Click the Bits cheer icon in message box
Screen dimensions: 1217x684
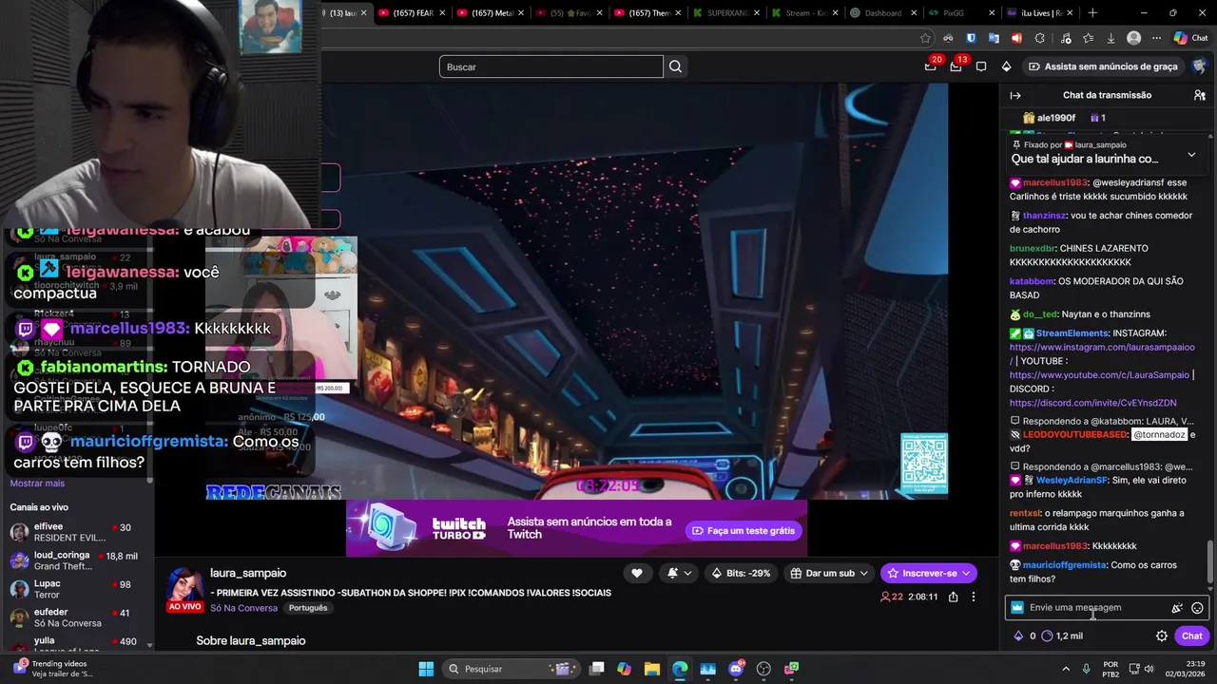pos(1177,608)
